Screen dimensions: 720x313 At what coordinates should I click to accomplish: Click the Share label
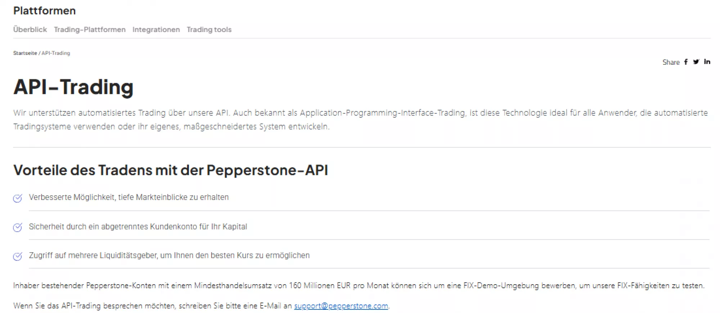point(671,62)
